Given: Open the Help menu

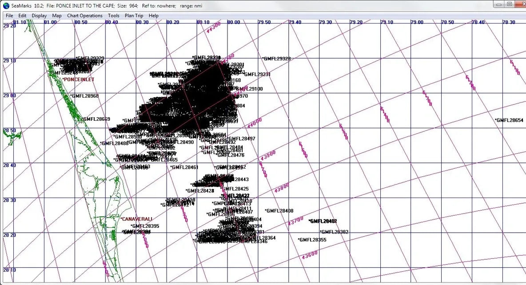Looking at the screenshot, I should pyautogui.click(x=153, y=16).
